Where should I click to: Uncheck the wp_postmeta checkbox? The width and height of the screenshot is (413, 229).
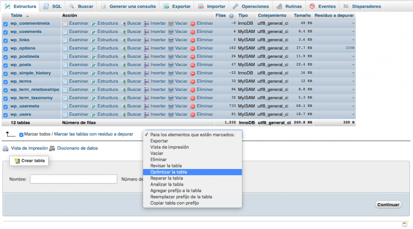[6, 57]
